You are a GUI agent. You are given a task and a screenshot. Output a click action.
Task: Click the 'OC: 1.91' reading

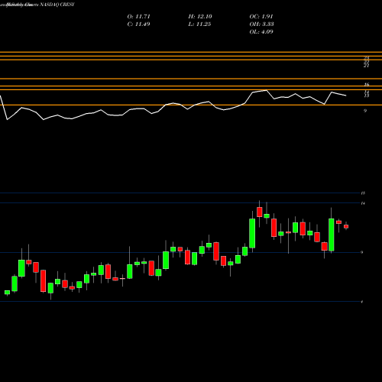tap(261, 17)
